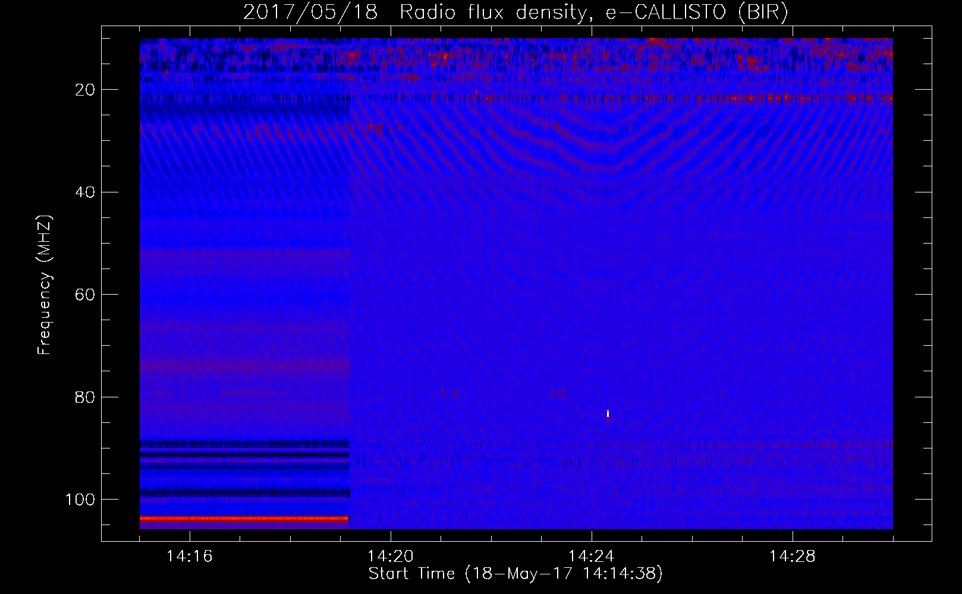Select the 'Frequency (MHZ)' y-axis label

click(45, 285)
